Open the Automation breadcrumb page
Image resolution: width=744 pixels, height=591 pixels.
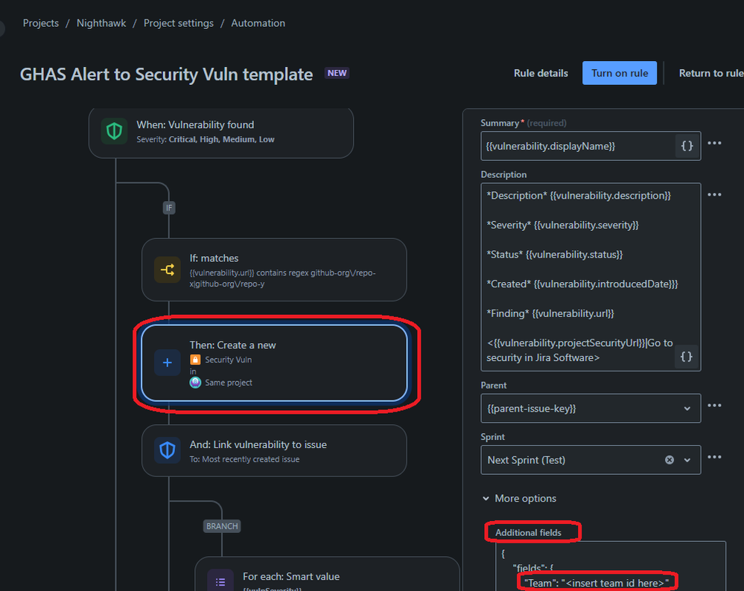[258, 23]
